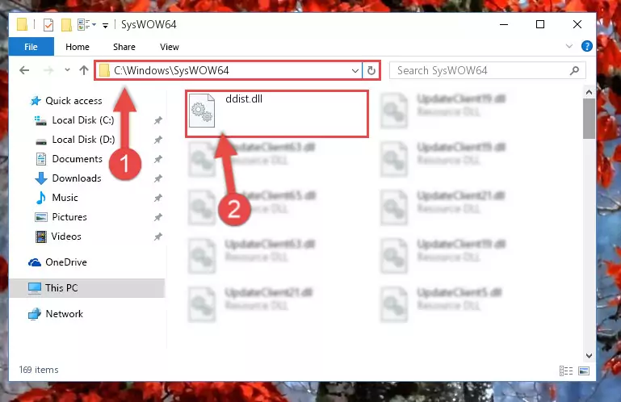Image resolution: width=621 pixels, height=402 pixels.
Task: Click pin icon next to Videos
Action: click(158, 237)
